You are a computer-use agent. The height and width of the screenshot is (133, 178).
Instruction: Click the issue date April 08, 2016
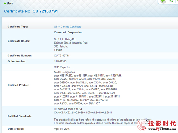pos(62,129)
